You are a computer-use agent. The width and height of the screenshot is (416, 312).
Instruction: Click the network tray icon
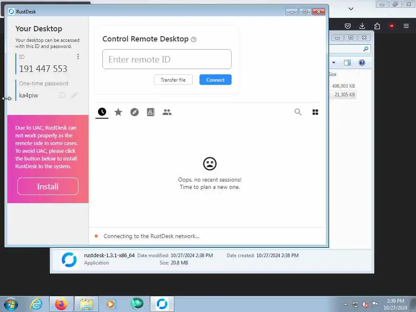(x=355, y=305)
